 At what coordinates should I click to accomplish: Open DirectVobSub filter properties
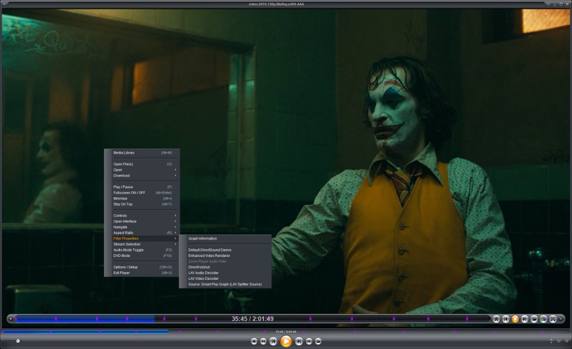click(226, 267)
